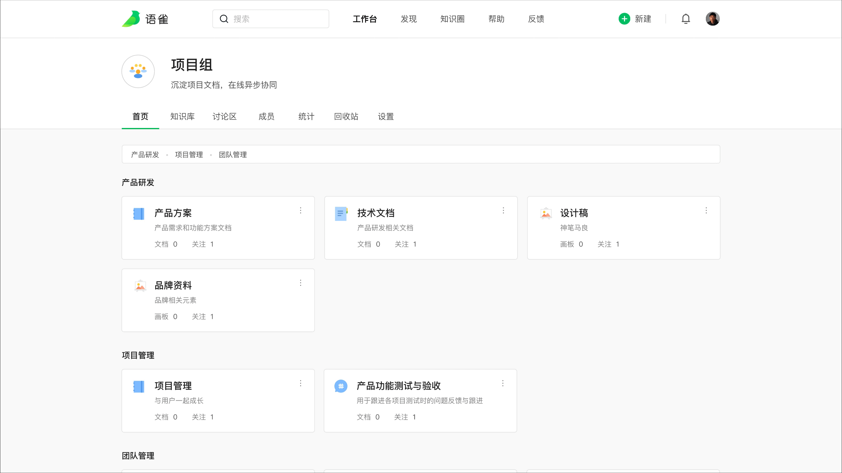Open more options for 项目管理 card
842x473 pixels.
[x=300, y=383]
